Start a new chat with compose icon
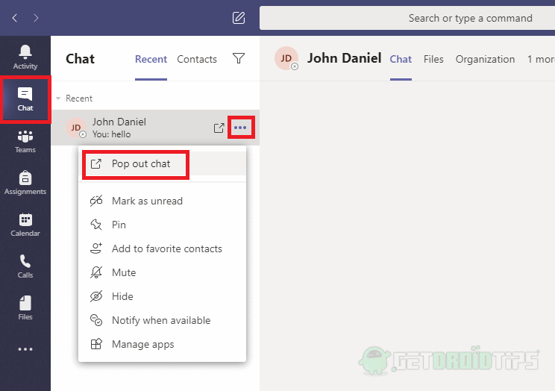Viewport: 555px width, 391px height. pos(239,18)
